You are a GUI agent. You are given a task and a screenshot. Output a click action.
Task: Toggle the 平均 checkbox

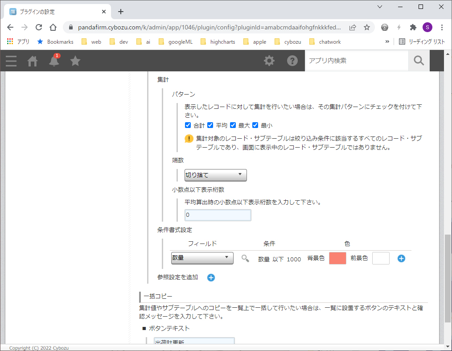(210, 125)
